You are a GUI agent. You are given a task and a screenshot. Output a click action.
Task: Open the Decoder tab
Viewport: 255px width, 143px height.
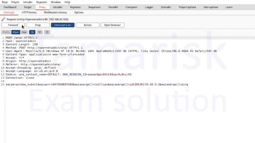click(113, 7)
